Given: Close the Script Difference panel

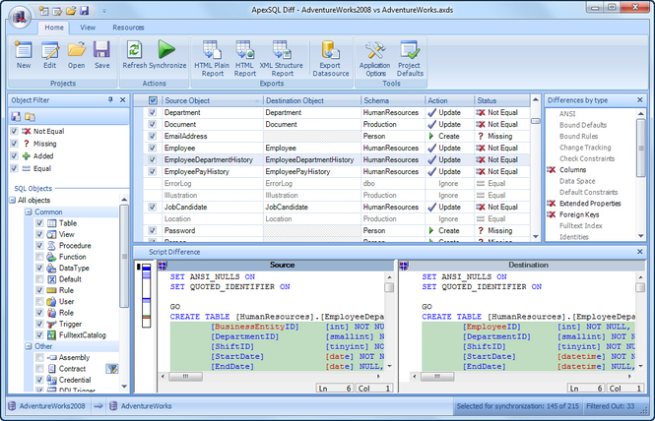Looking at the screenshot, I should pyautogui.click(x=639, y=252).
